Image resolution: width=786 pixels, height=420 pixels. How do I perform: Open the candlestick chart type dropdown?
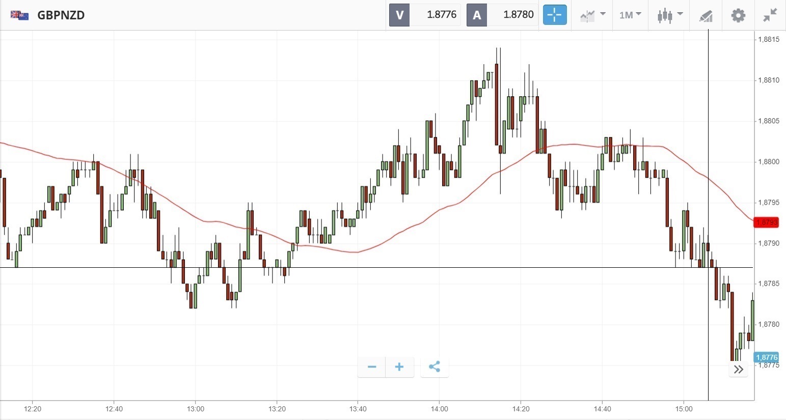(670, 15)
